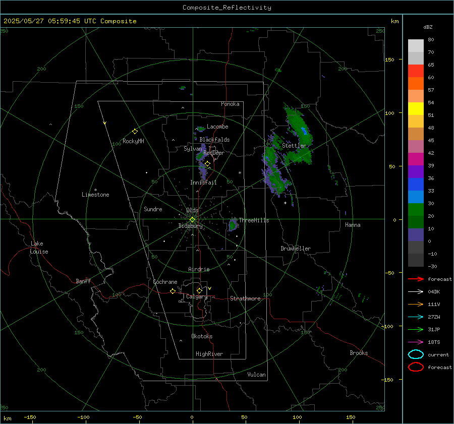Select the ThreeHills town label
Screen dimensions: 454x424
[254, 220]
